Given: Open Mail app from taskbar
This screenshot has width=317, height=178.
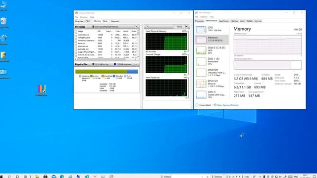Looking at the screenshot, I should (x=54, y=177).
